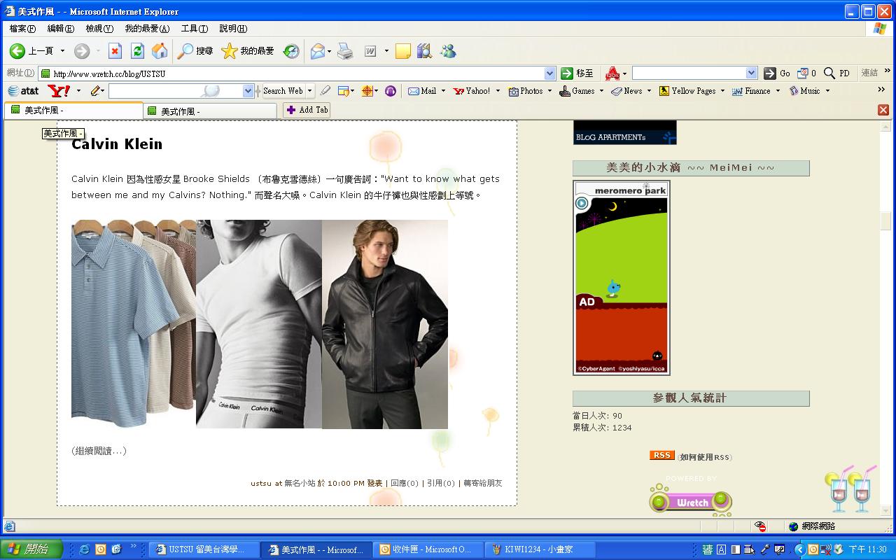
Task: Open the Search (搜尋) magnifier button
Action: pyautogui.click(x=195, y=51)
